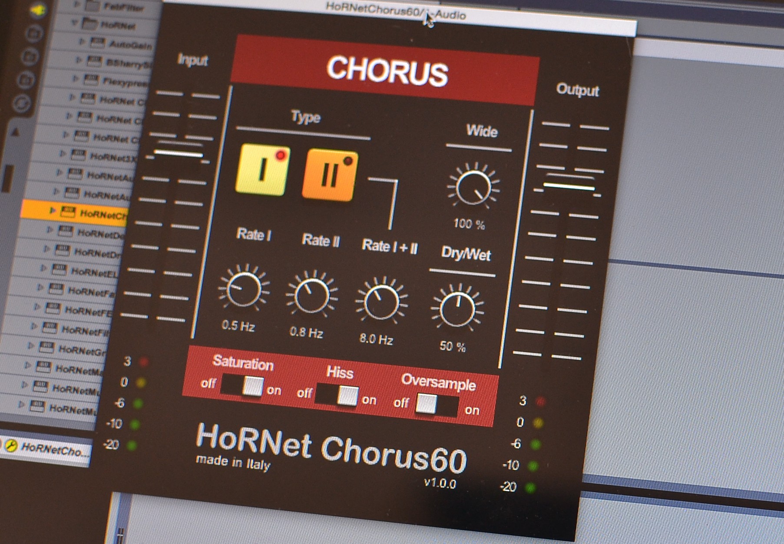Click the HoRNetEL plug-in icon

pyautogui.click(x=59, y=269)
